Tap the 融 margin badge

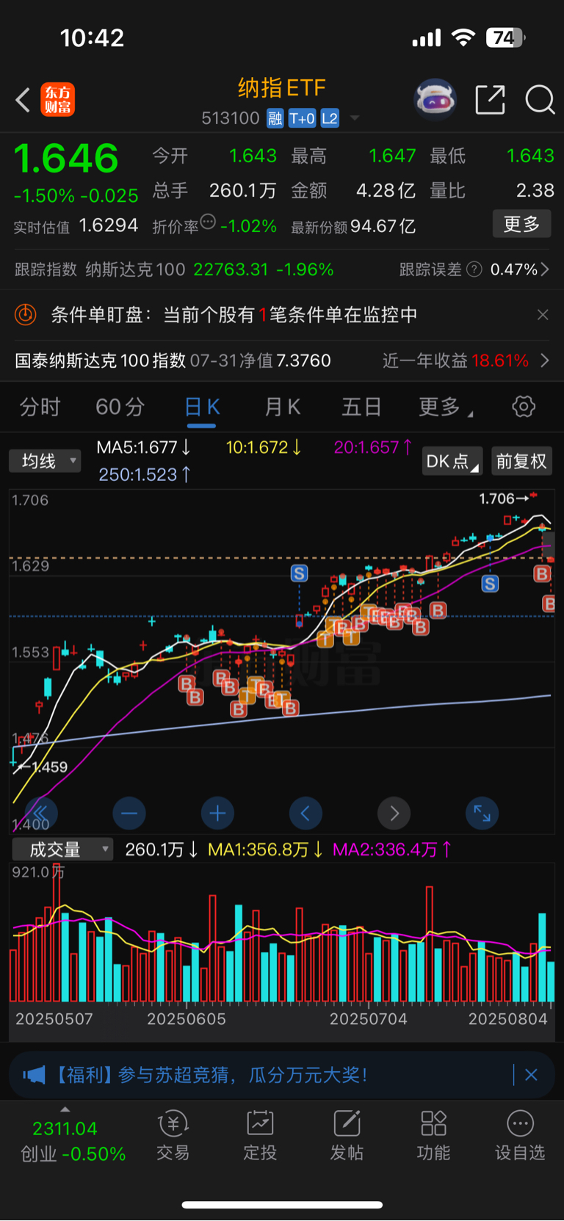275,118
